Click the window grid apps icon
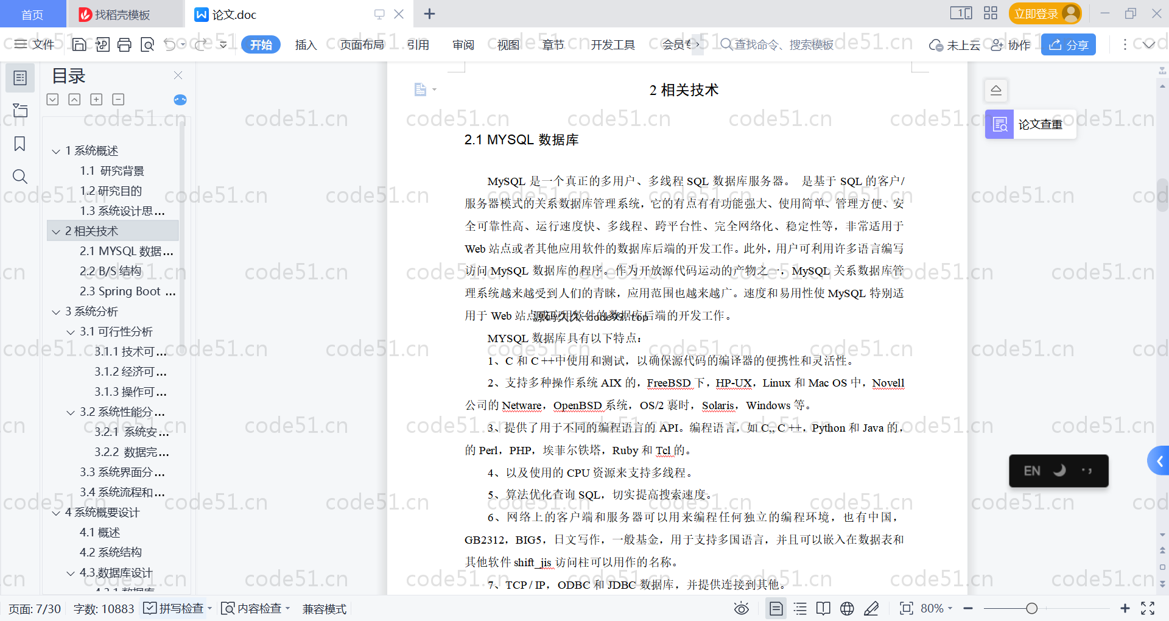Image resolution: width=1169 pixels, height=621 pixels. [x=991, y=13]
